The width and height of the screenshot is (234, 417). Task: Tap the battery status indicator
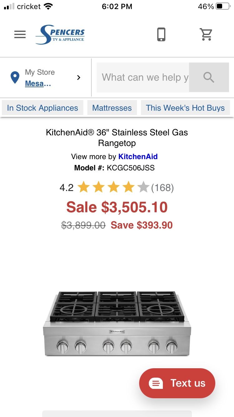pyautogui.click(x=223, y=7)
